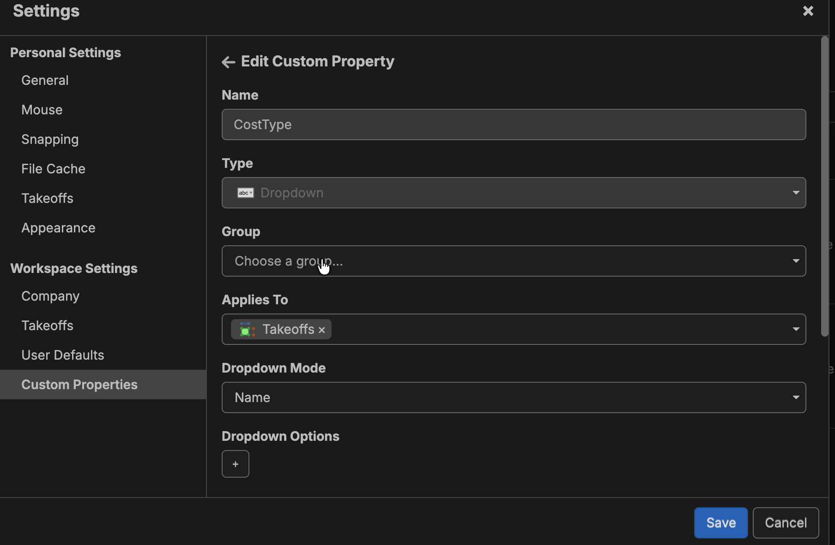Expand the Applies To dropdown arrow

click(x=796, y=329)
